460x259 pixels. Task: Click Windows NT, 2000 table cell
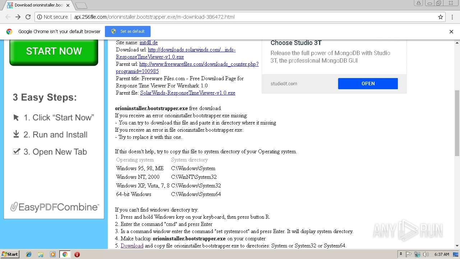138,177
